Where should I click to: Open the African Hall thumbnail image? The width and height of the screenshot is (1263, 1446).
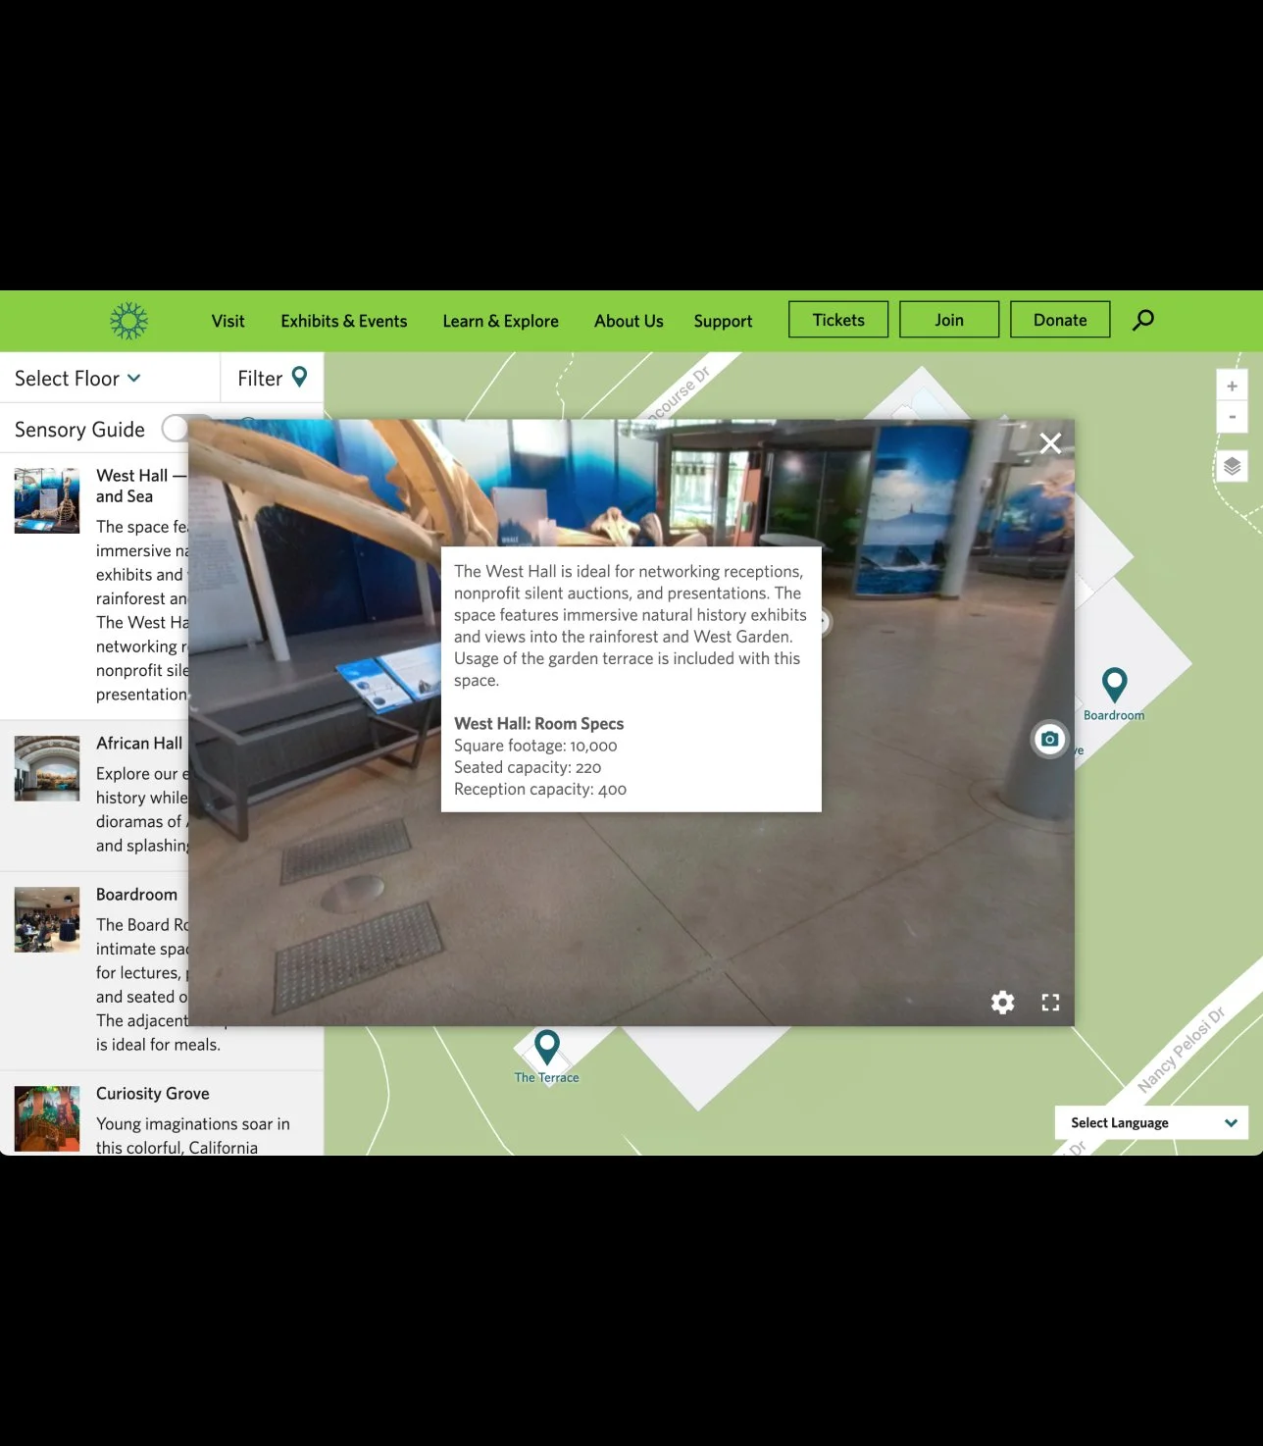click(x=47, y=768)
